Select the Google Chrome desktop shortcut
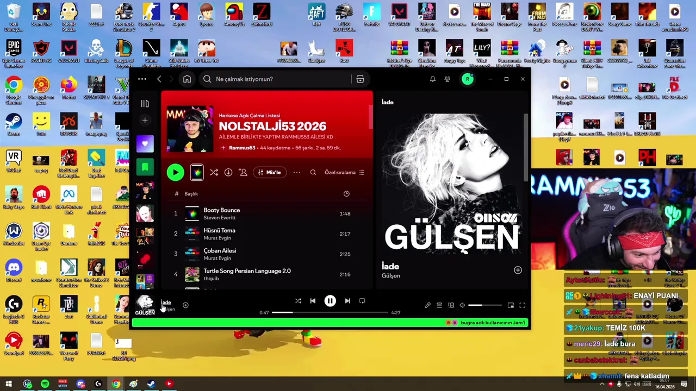The width and height of the screenshot is (696, 391). (x=14, y=90)
